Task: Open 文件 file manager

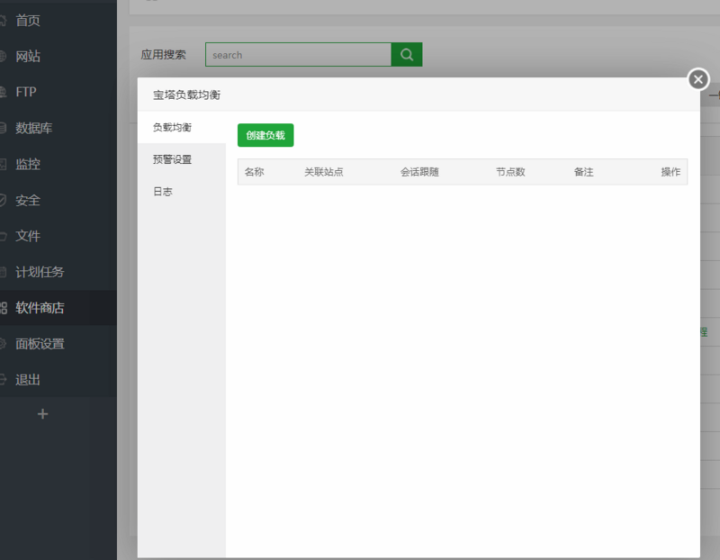Action: click(x=29, y=236)
